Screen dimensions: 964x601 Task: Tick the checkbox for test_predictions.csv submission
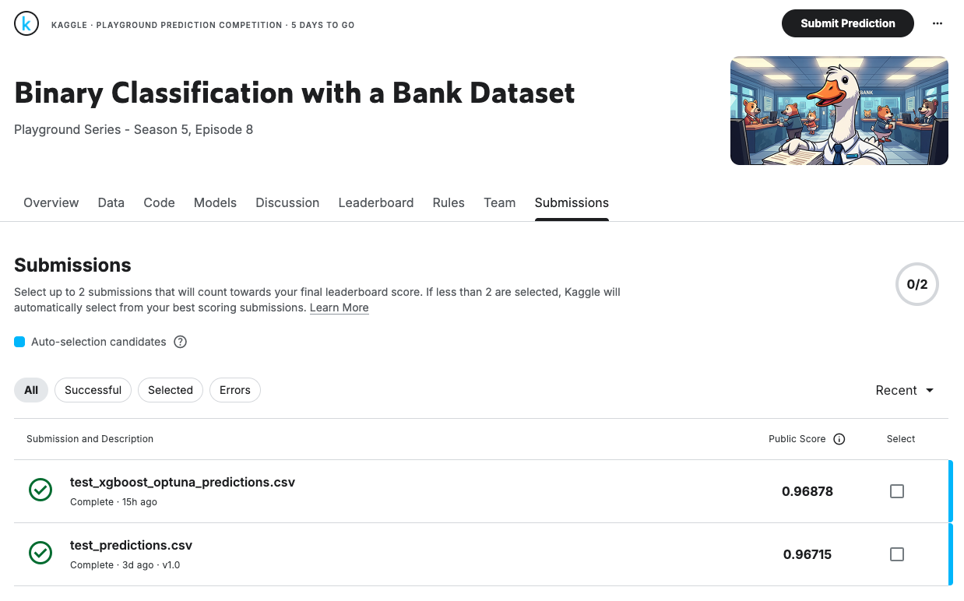point(897,554)
